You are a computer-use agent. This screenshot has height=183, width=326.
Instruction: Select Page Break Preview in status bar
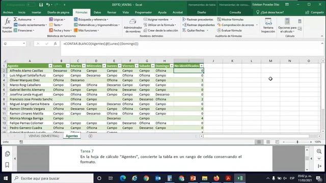277,142
